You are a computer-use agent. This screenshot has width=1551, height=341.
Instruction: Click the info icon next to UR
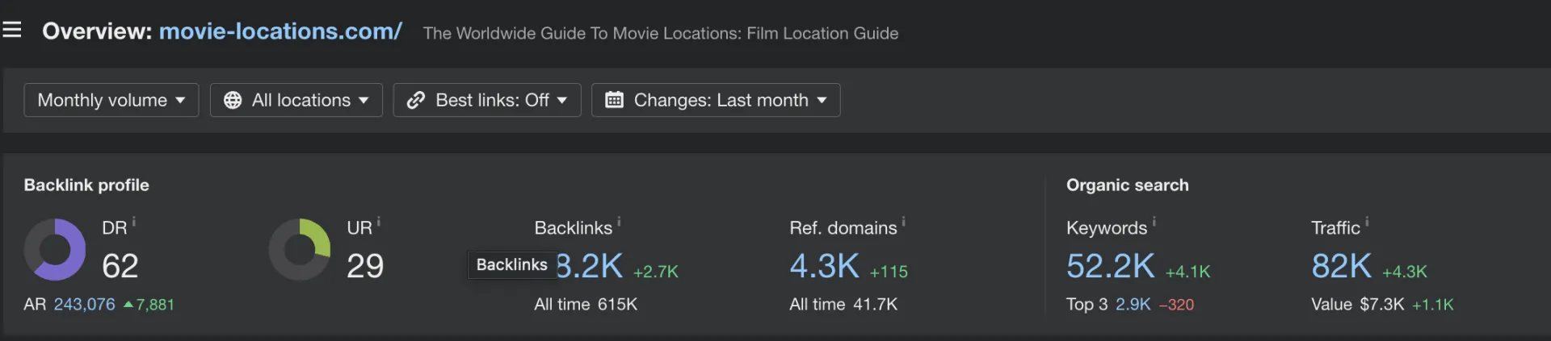(x=379, y=222)
